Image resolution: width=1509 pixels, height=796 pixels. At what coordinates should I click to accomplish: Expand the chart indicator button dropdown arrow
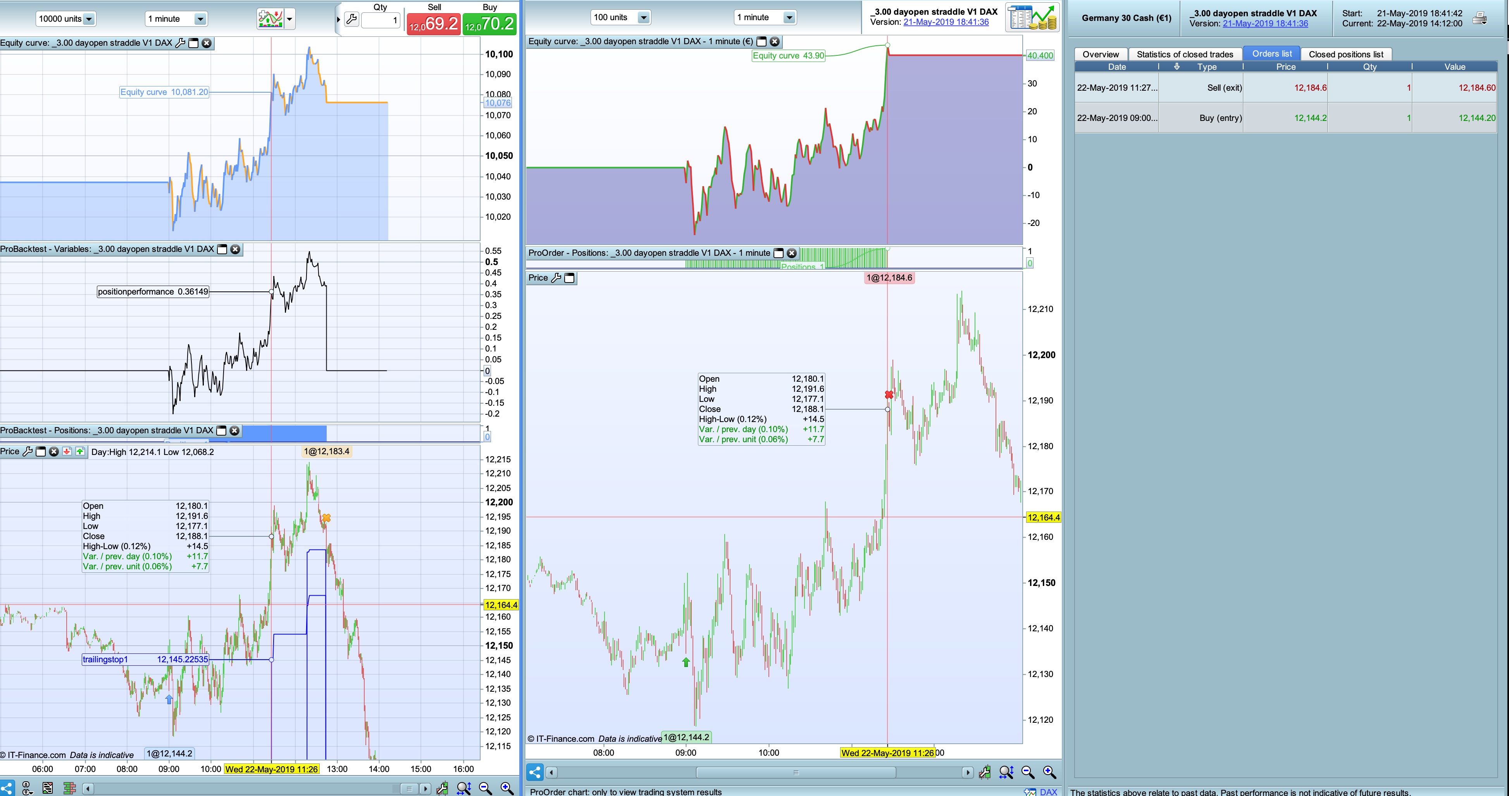point(289,19)
